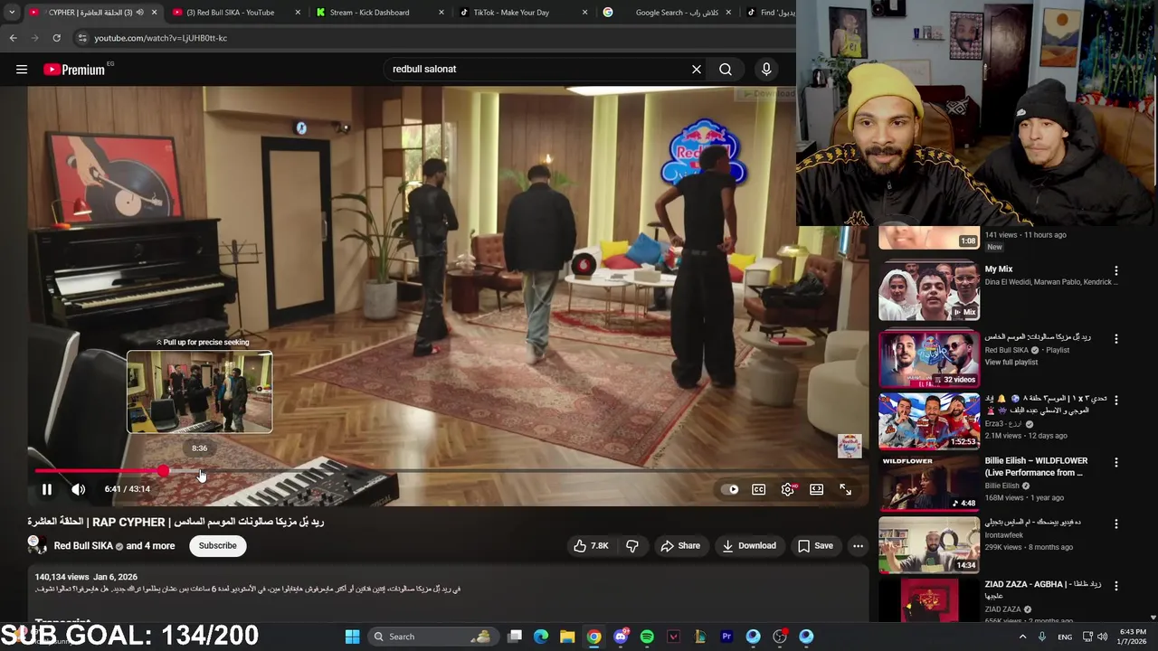Click the Red Bull channel watermark on video

pos(850,446)
